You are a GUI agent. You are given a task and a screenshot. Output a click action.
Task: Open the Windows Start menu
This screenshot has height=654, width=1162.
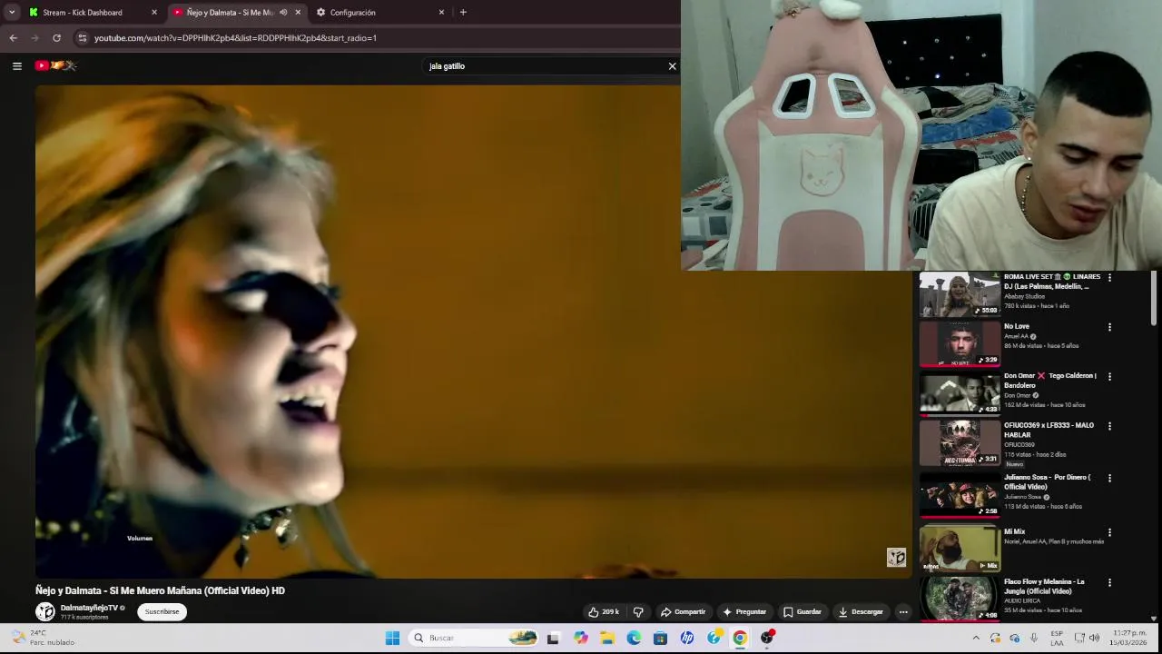pyautogui.click(x=392, y=638)
